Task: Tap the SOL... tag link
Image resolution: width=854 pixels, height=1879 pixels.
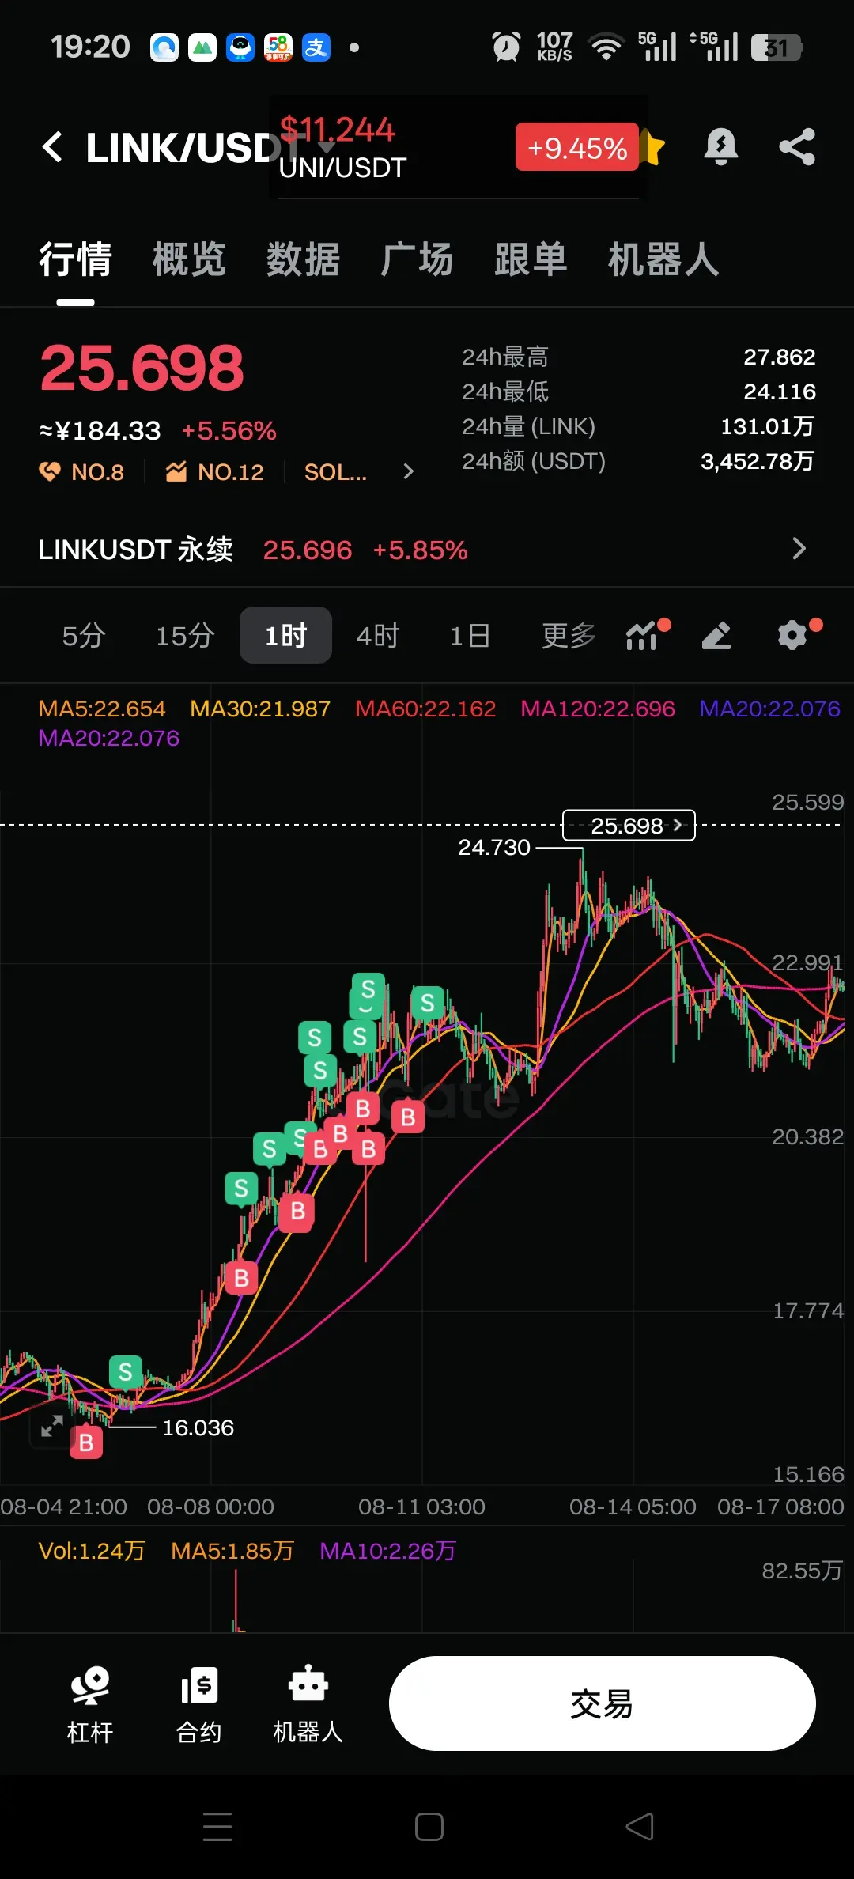Action: coord(335,472)
